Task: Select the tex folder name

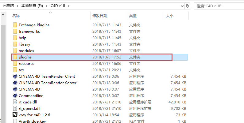Action: (21, 70)
